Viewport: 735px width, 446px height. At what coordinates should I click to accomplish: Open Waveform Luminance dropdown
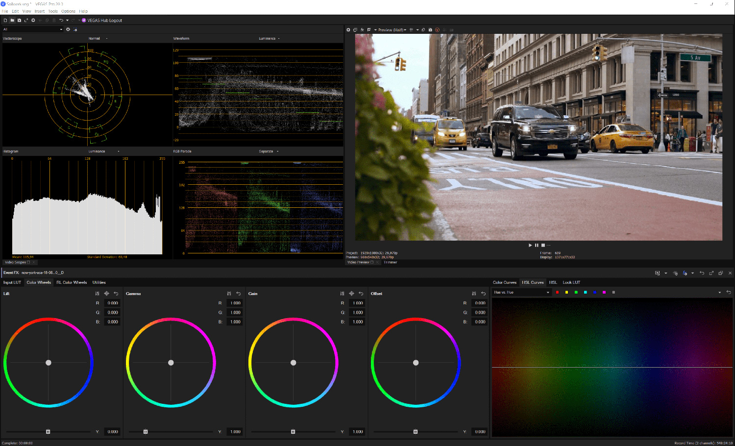(269, 38)
